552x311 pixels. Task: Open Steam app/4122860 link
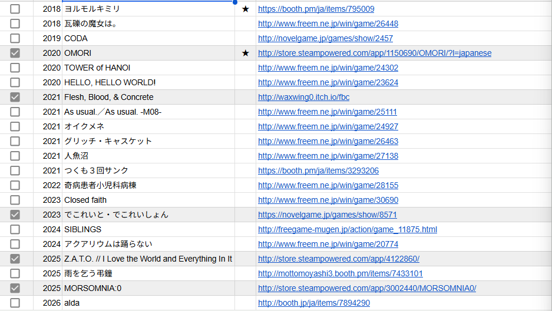coord(339,259)
